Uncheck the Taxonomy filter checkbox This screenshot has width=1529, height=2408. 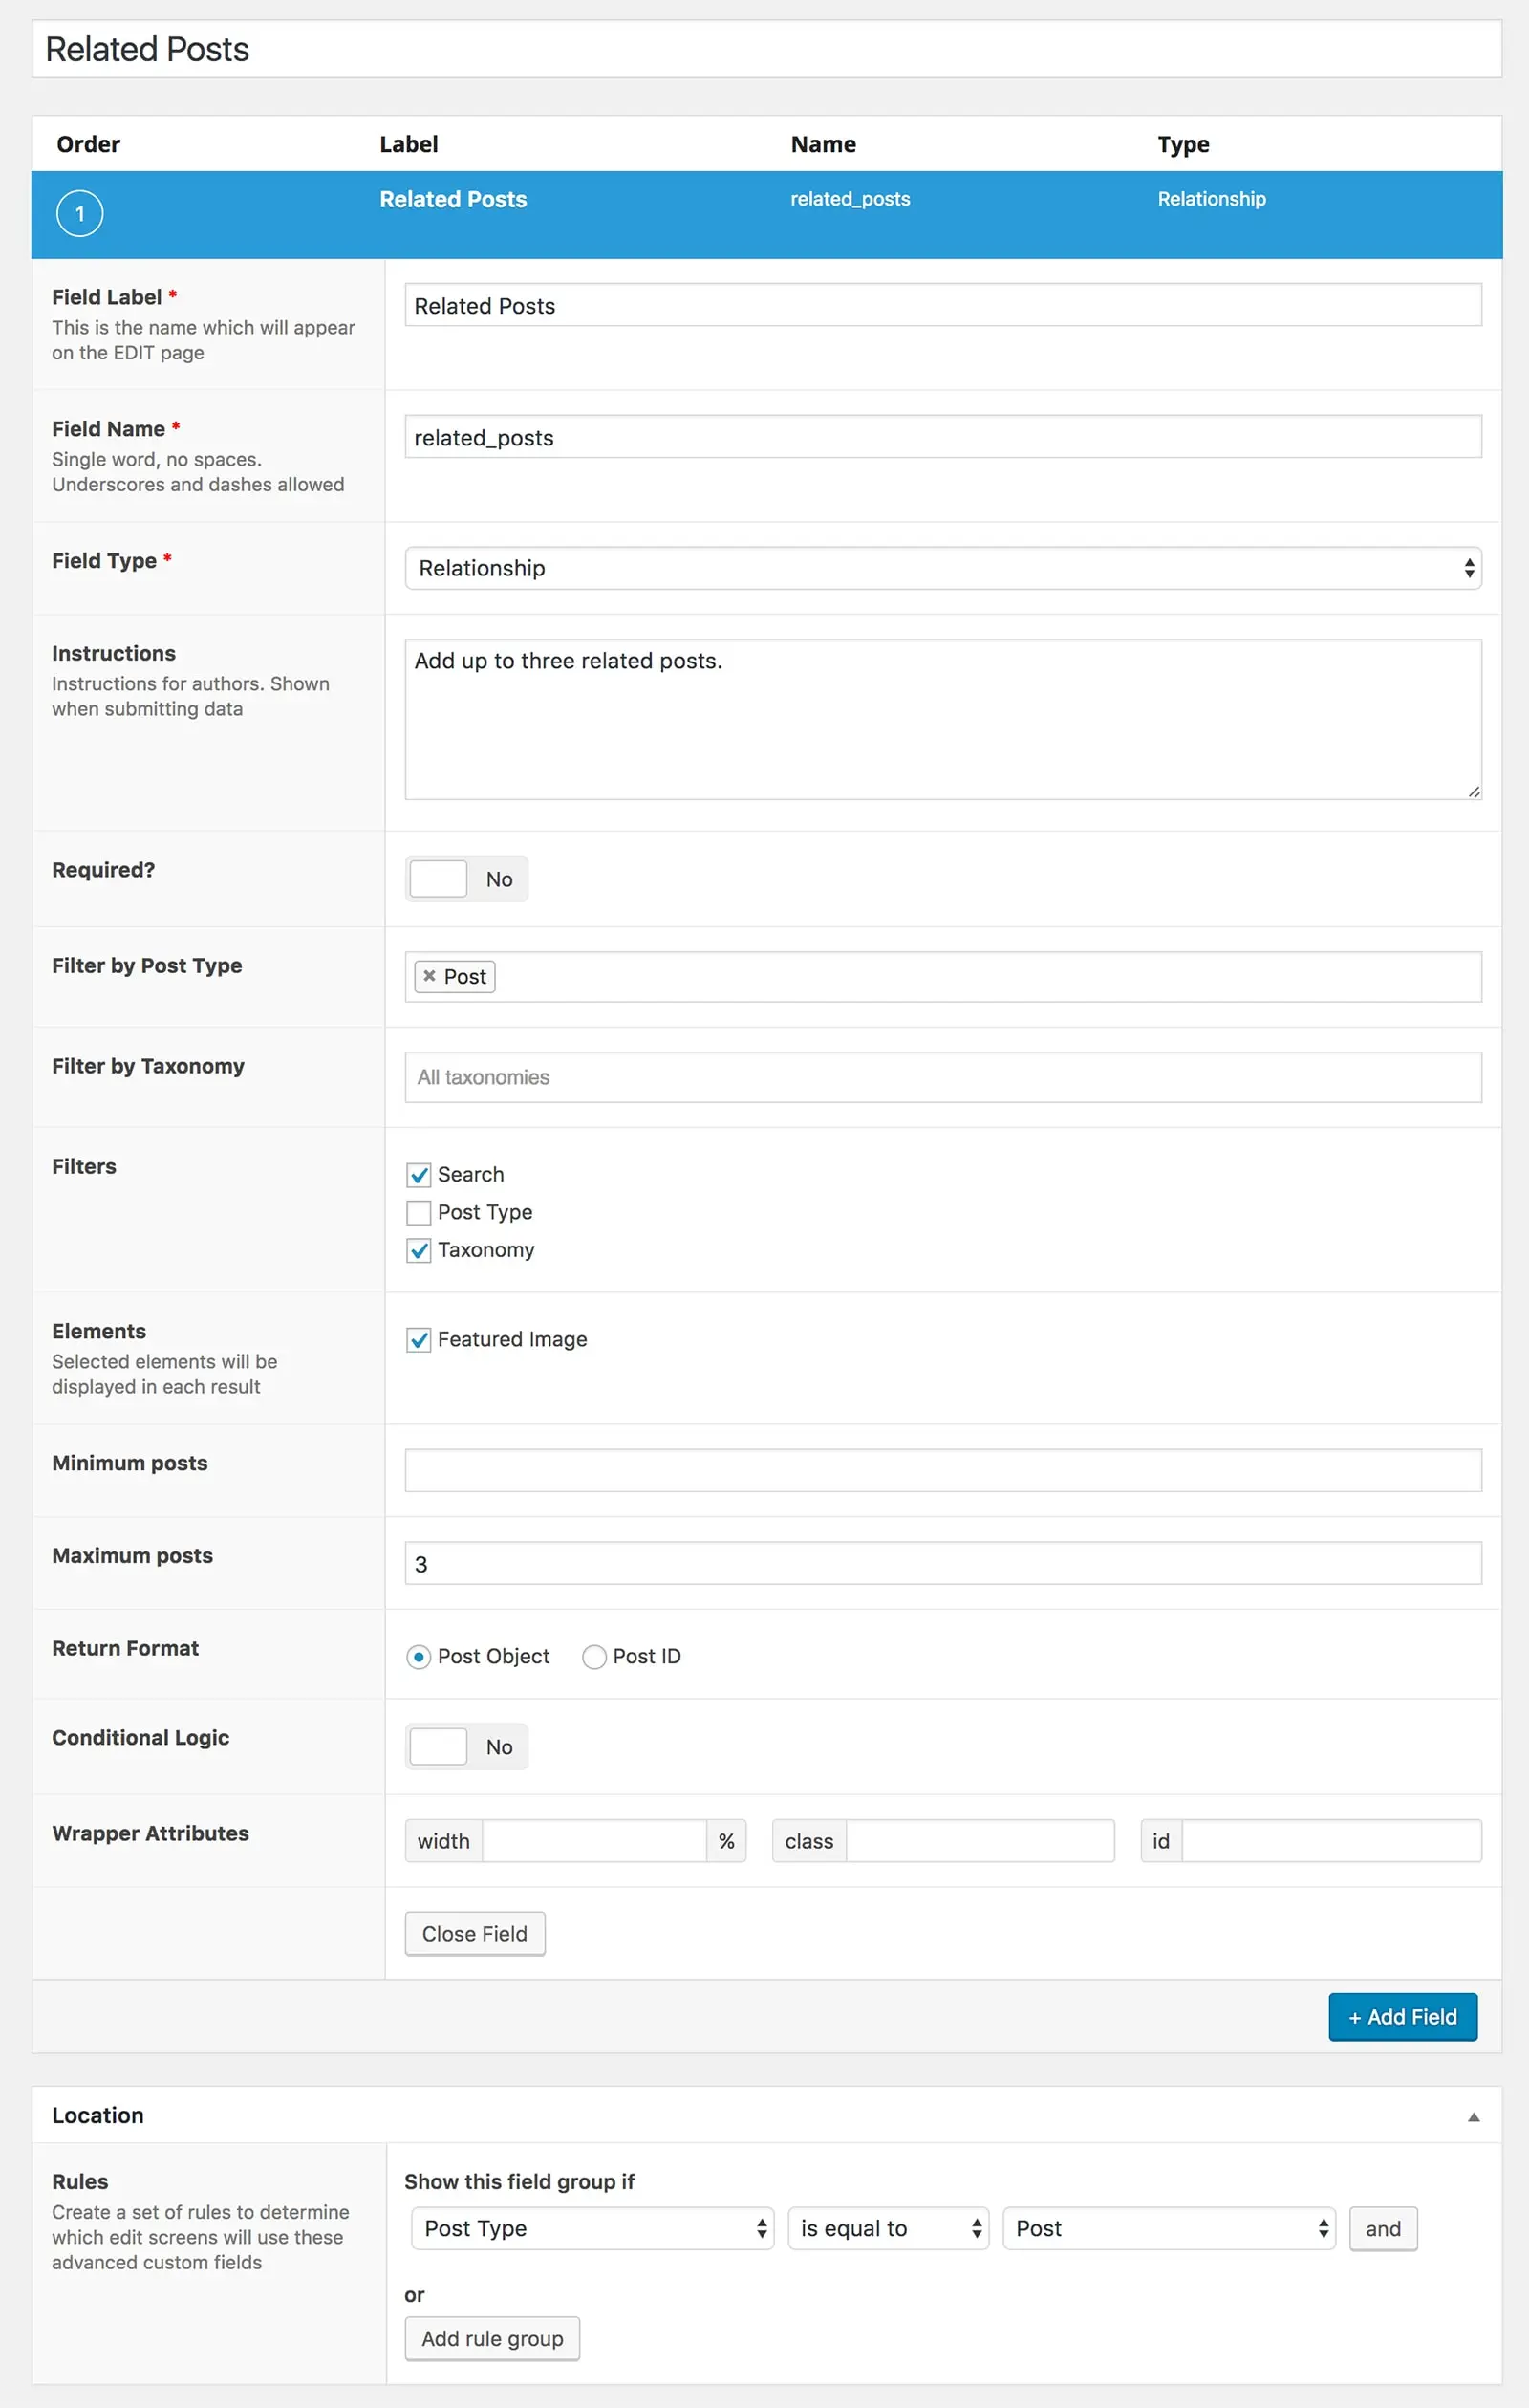tap(419, 1251)
